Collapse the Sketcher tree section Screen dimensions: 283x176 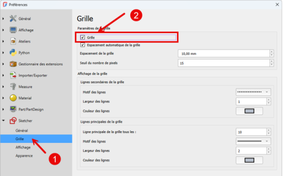click(x=4, y=121)
